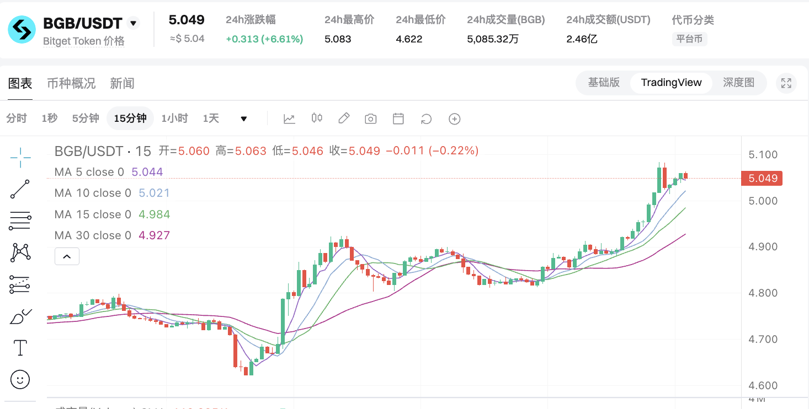The height and width of the screenshot is (409, 809).
Task: Select the pattern XABCD drawing tool
Action: click(x=20, y=252)
